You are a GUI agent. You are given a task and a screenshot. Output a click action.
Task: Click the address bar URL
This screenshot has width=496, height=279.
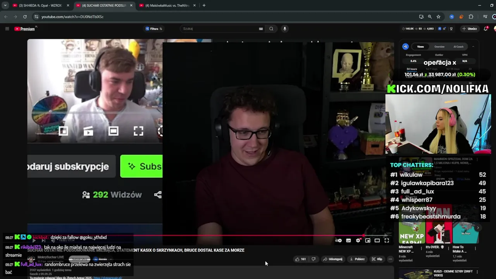click(72, 17)
